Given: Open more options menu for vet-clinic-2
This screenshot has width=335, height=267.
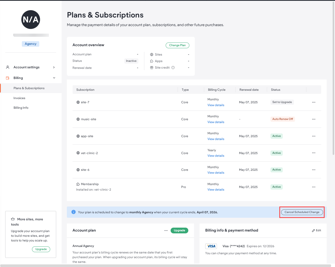Looking at the screenshot, I should 313,153.
